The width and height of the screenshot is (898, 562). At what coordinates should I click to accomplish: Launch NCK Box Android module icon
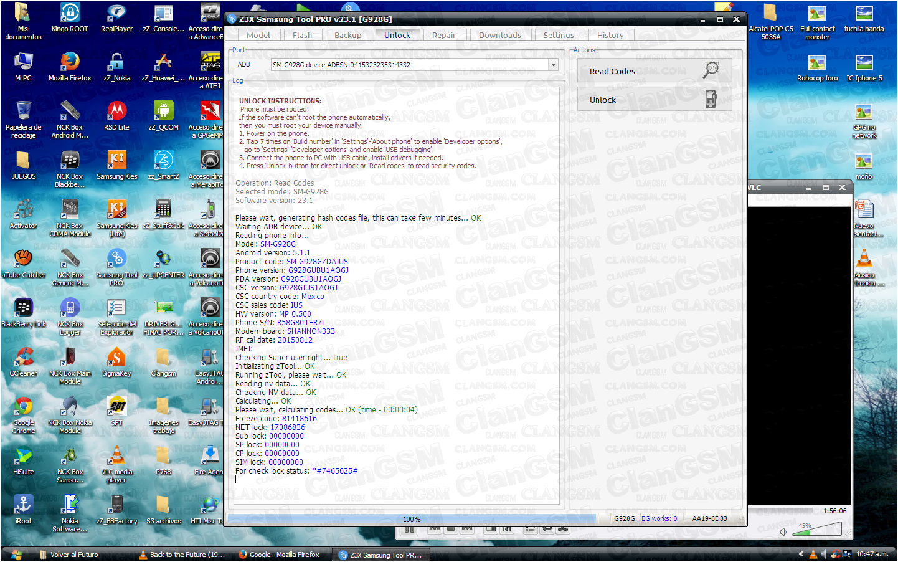click(70, 120)
